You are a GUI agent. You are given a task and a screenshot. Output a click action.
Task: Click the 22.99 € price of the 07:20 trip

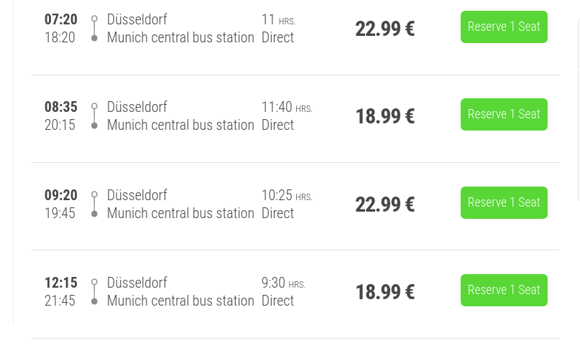[x=385, y=29]
